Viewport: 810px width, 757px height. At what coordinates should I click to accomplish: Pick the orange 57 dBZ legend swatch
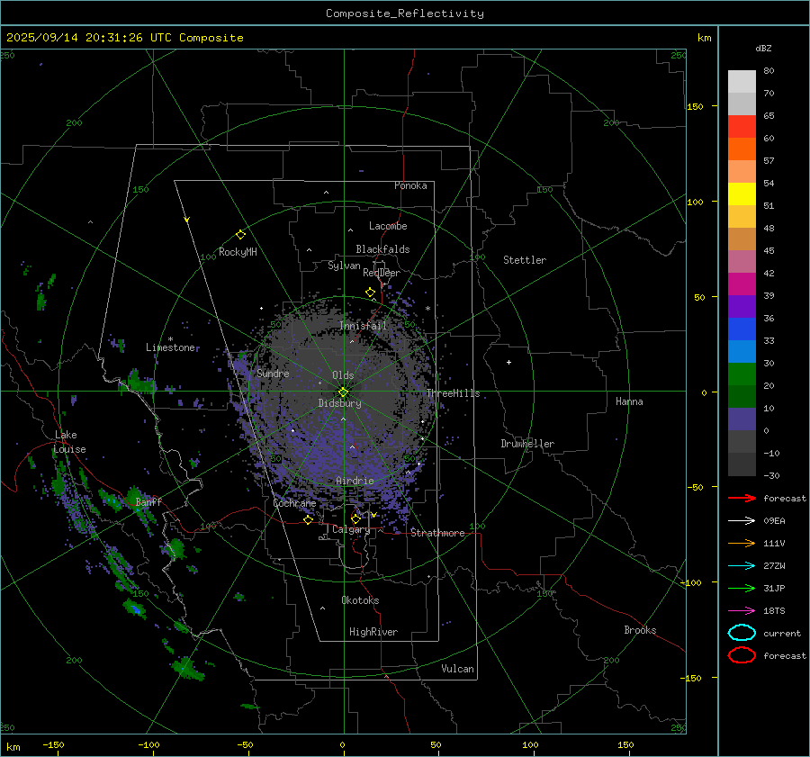click(x=742, y=149)
